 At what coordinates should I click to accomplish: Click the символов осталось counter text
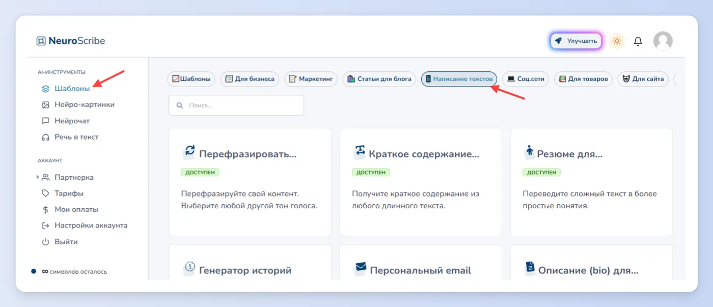point(78,272)
